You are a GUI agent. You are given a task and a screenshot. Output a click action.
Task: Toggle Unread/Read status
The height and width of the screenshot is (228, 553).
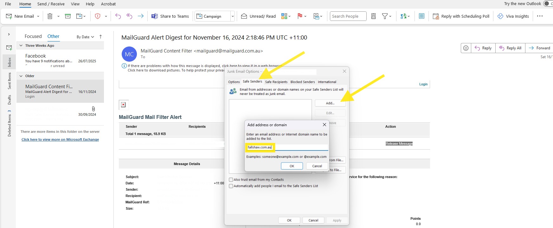(258, 16)
